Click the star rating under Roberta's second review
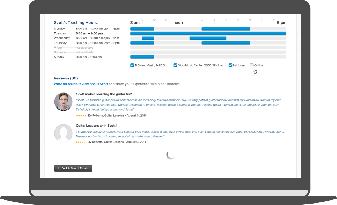The image size is (337, 205). (x=81, y=142)
